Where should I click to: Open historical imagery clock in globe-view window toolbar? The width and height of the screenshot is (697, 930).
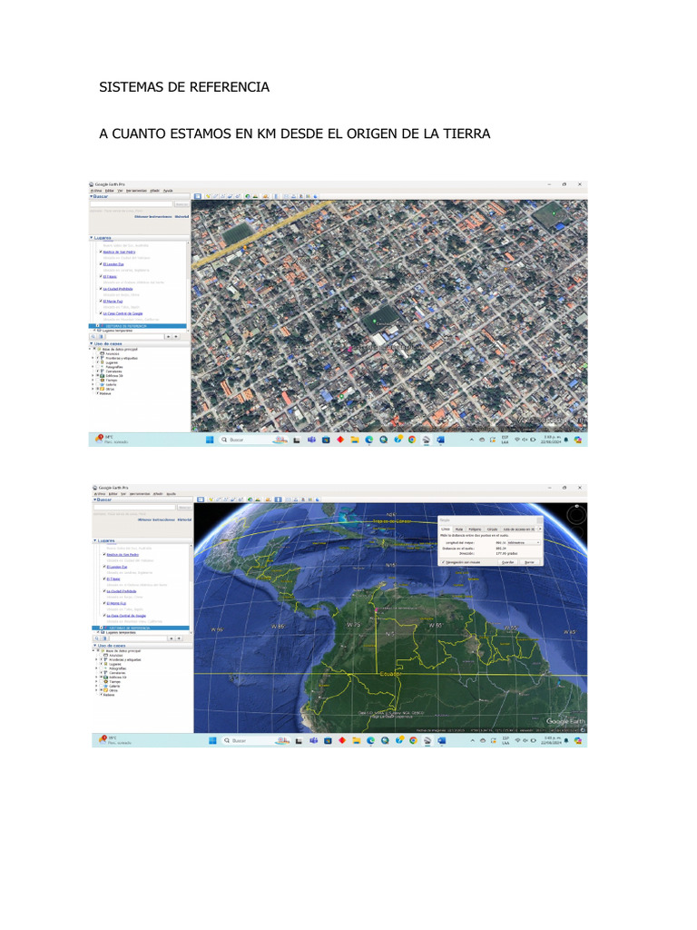250,500
